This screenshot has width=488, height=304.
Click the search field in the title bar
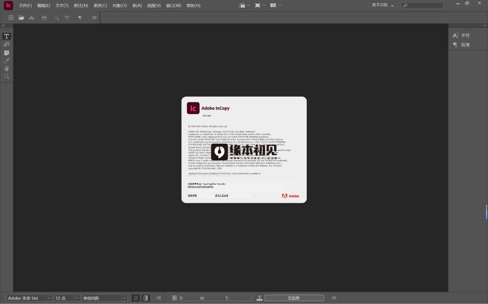[x=422, y=5]
